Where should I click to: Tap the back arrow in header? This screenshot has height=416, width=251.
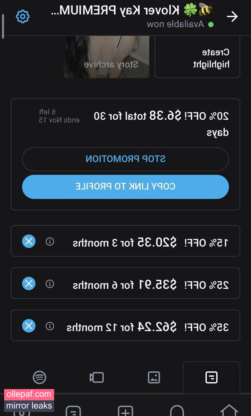(x=232, y=17)
